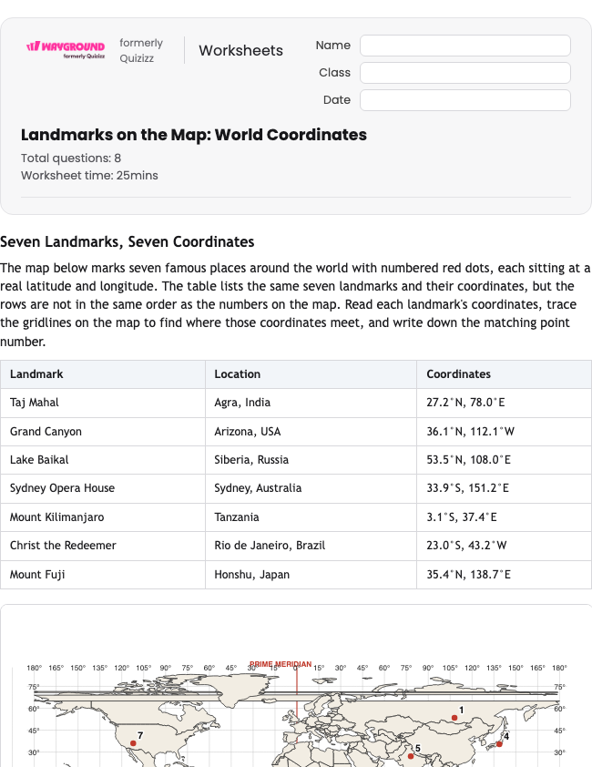592x767 pixels.
Task: Click the 'Tanzania' location cell
Action: click(311, 517)
